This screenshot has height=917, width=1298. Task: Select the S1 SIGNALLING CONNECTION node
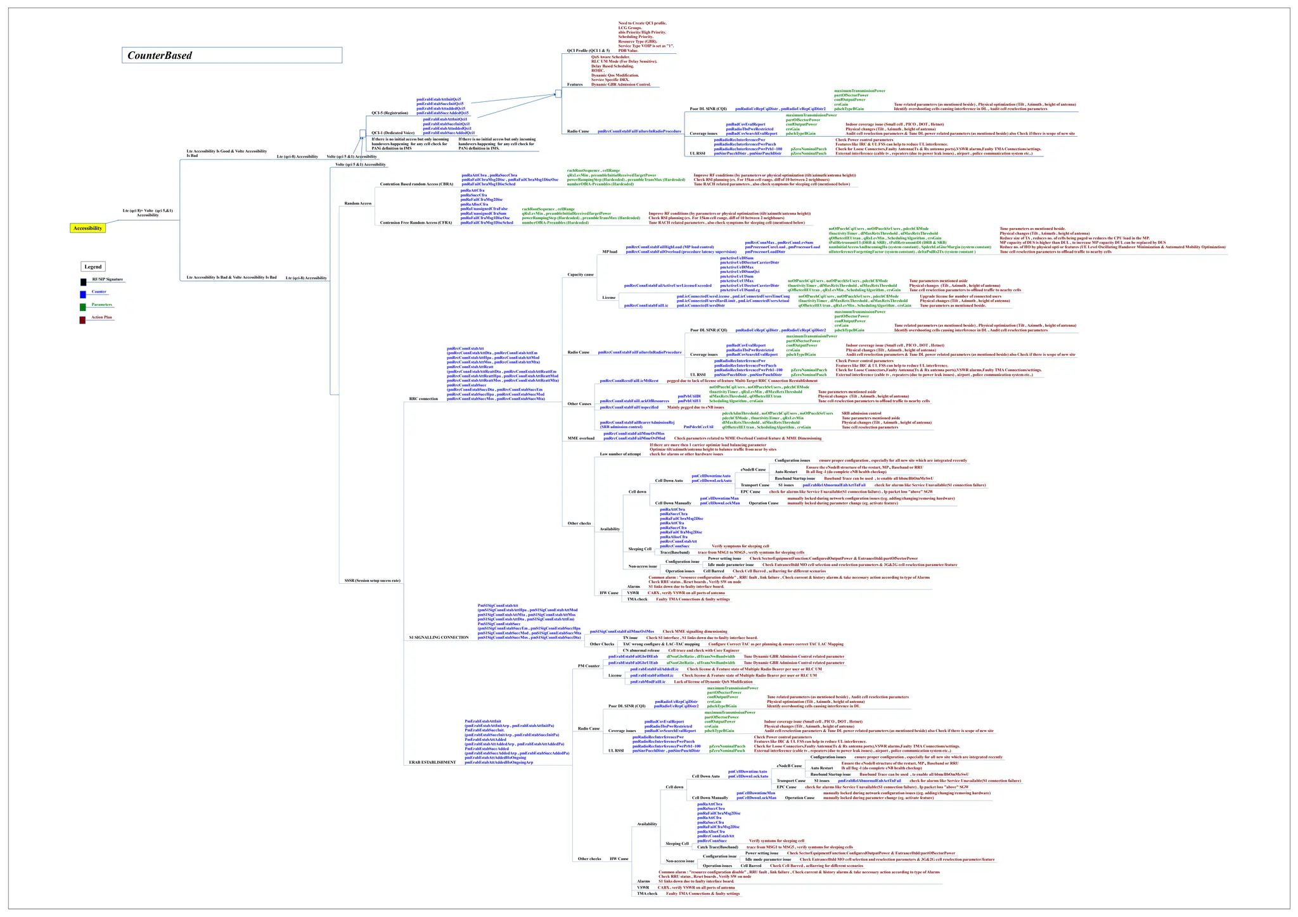click(x=439, y=637)
